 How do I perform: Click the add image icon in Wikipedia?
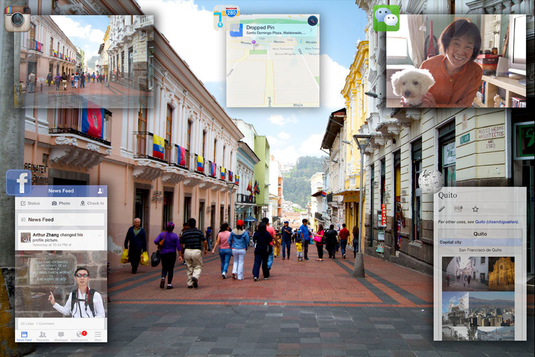[458, 209]
